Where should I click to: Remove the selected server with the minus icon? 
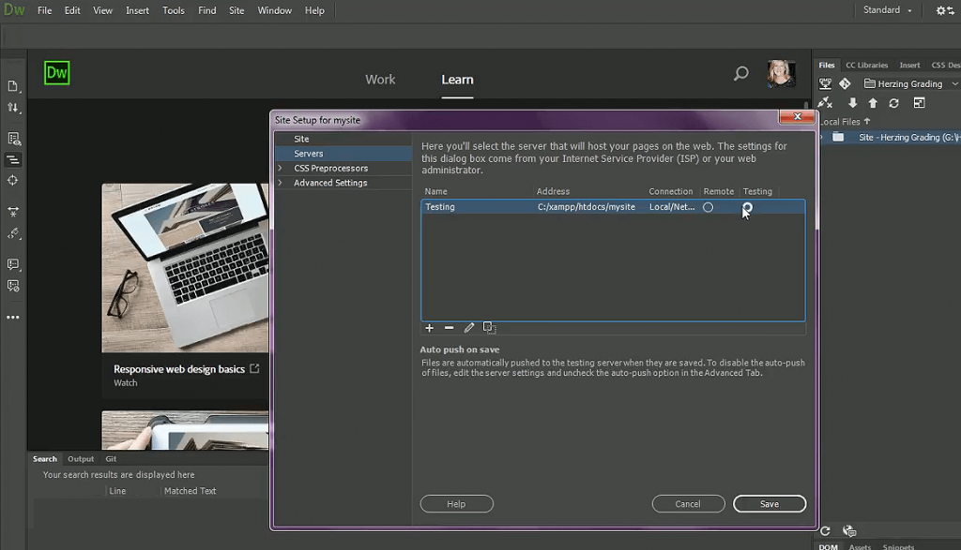(449, 328)
